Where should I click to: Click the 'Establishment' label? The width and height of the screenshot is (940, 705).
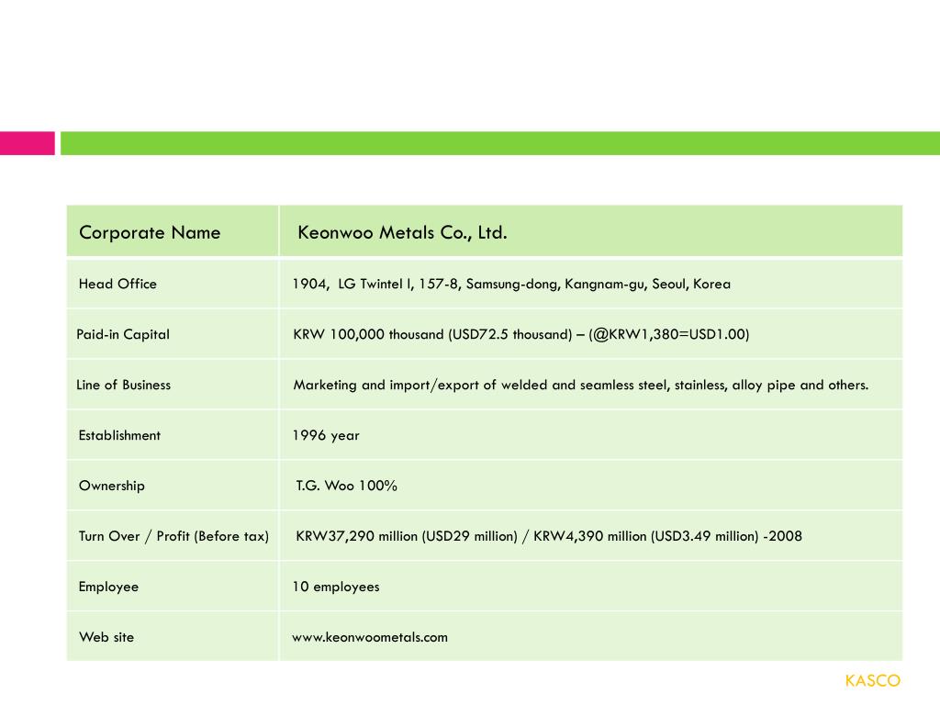tap(119, 435)
